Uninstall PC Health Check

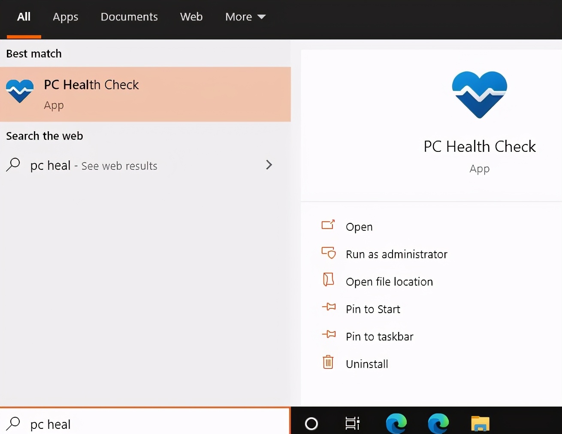tap(367, 363)
